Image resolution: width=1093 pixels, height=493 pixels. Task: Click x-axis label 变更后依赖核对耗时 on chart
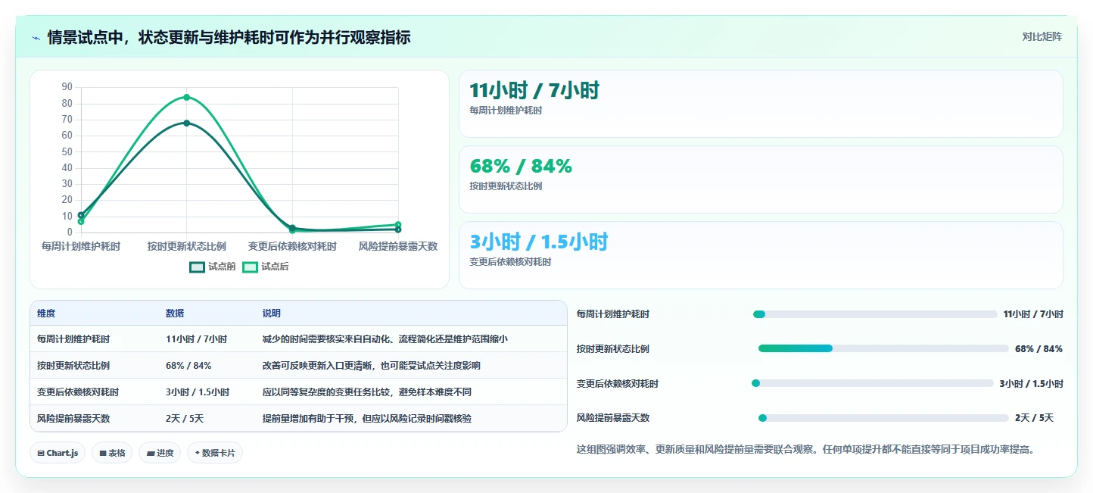(292, 247)
